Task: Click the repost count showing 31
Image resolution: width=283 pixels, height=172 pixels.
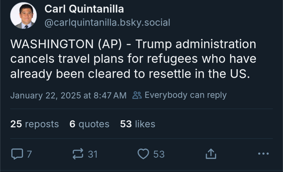Action: coord(93,154)
